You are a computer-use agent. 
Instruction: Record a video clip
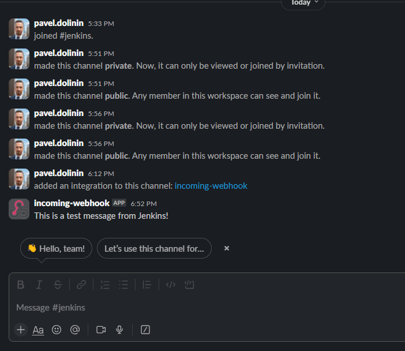(101, 330)
